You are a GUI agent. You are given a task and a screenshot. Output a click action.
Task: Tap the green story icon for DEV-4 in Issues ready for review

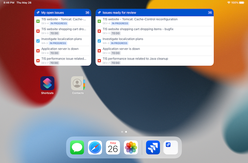(x=99, y=21)
